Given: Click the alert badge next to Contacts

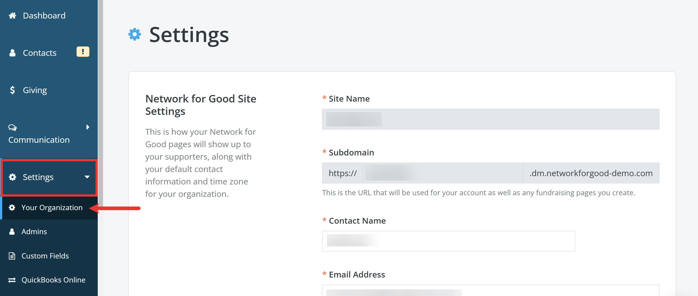Looking at the screenshot, I should 83,51.
